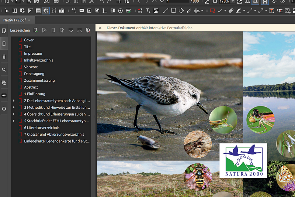
Task: Expand bookmark 3 Methodik und Hinweise
Action: [x=14, y=108]
